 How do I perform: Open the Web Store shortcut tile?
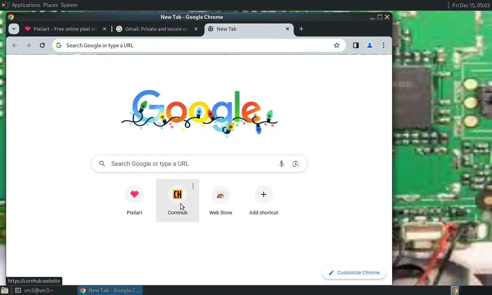221,201
